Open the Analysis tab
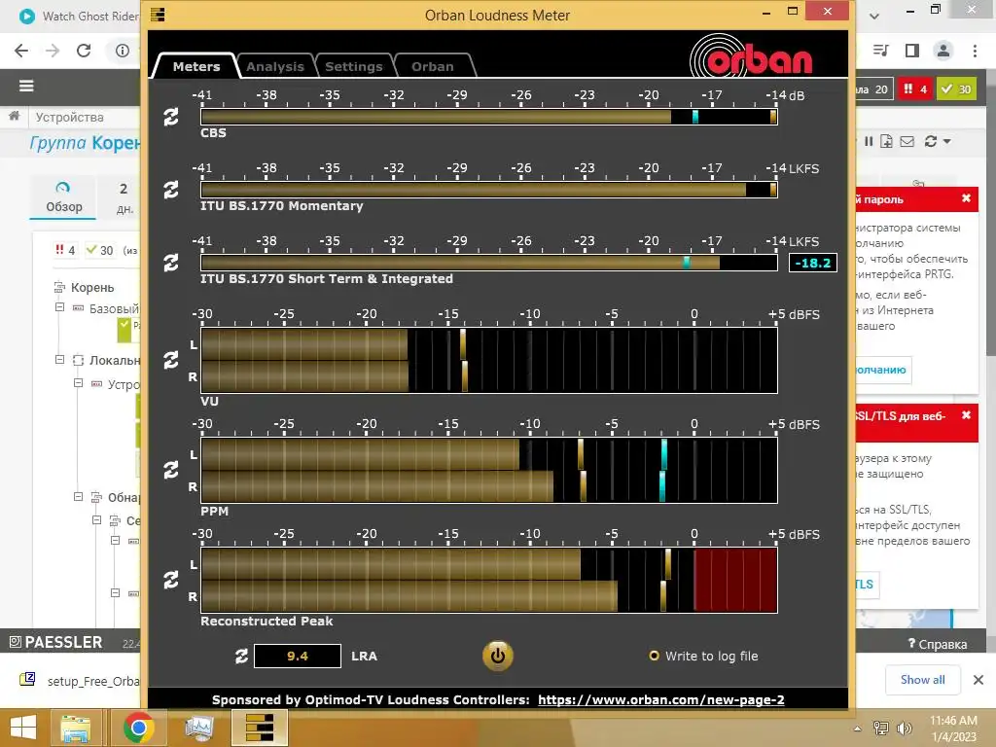Screen dimensions: 996x747 point(275,66)
